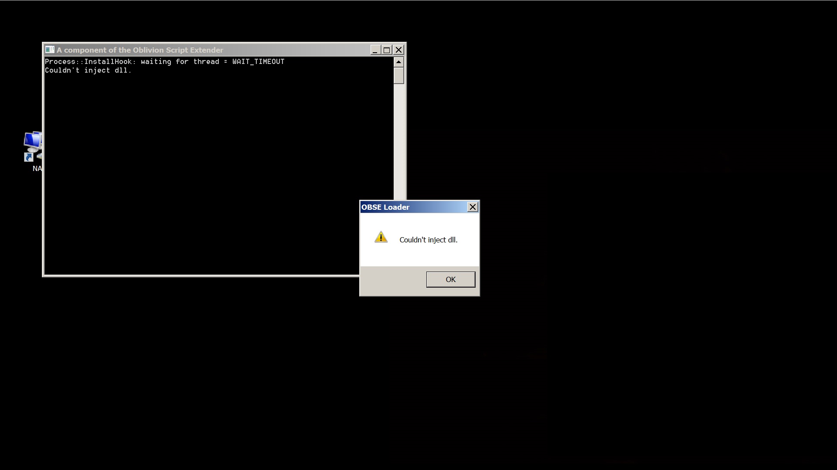Select the NA label under the desktop icon

click(x=37, y=168)
